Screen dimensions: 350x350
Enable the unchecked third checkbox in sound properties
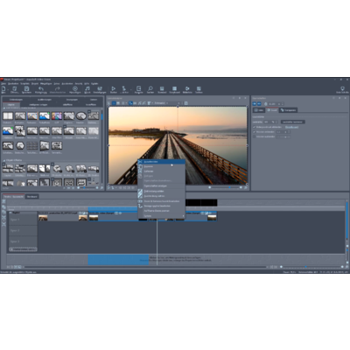(254, 136)
